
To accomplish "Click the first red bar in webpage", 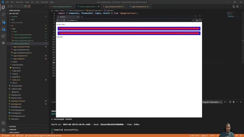I will pos(129,29).
